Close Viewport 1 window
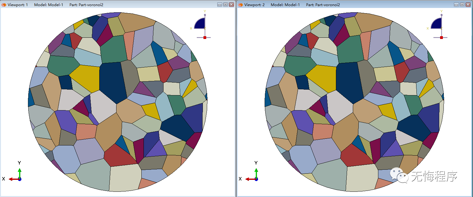This screenshot has width=473, height=197. tap(231, 5)
